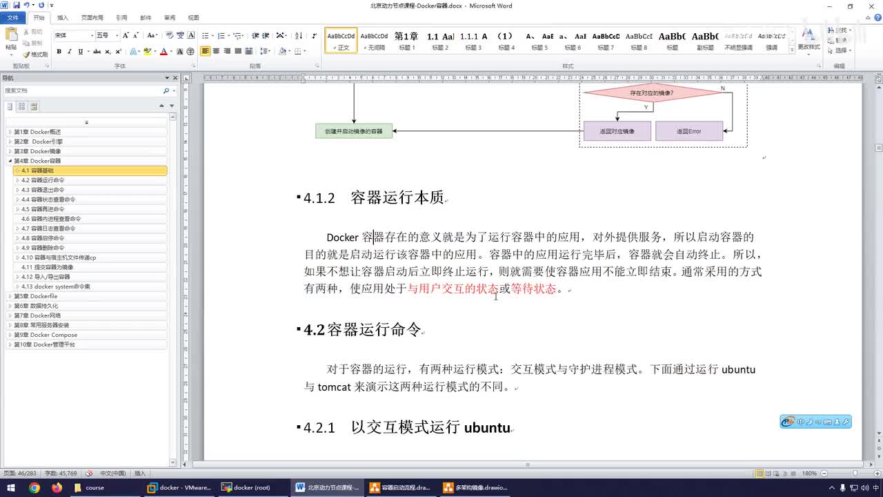Viewport: 883px width, 497px height.
Task: Cut selection with 剪切
Action: coord(32,32)
